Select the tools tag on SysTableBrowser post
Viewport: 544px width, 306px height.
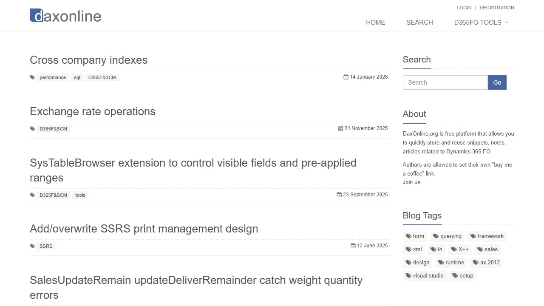coord(80,195)
